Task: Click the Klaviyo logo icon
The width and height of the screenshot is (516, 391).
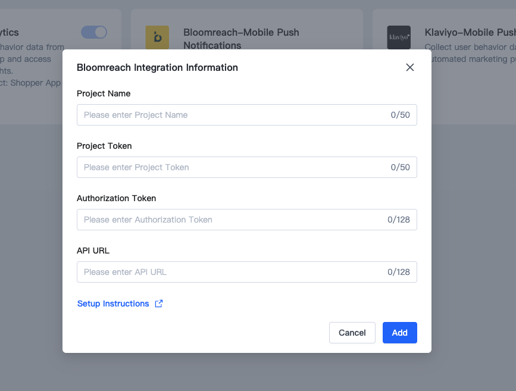Action: [x=398, y=37]
